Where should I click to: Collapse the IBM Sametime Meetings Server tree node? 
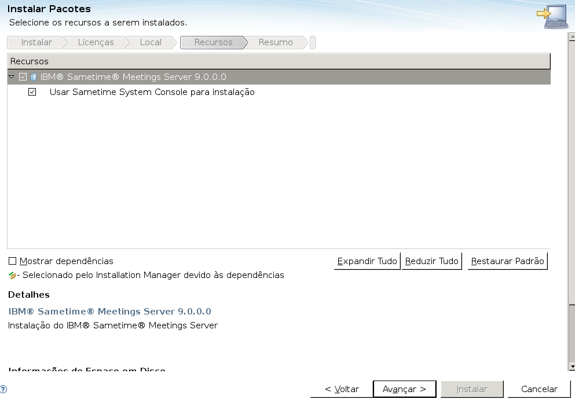click(12, 76)
